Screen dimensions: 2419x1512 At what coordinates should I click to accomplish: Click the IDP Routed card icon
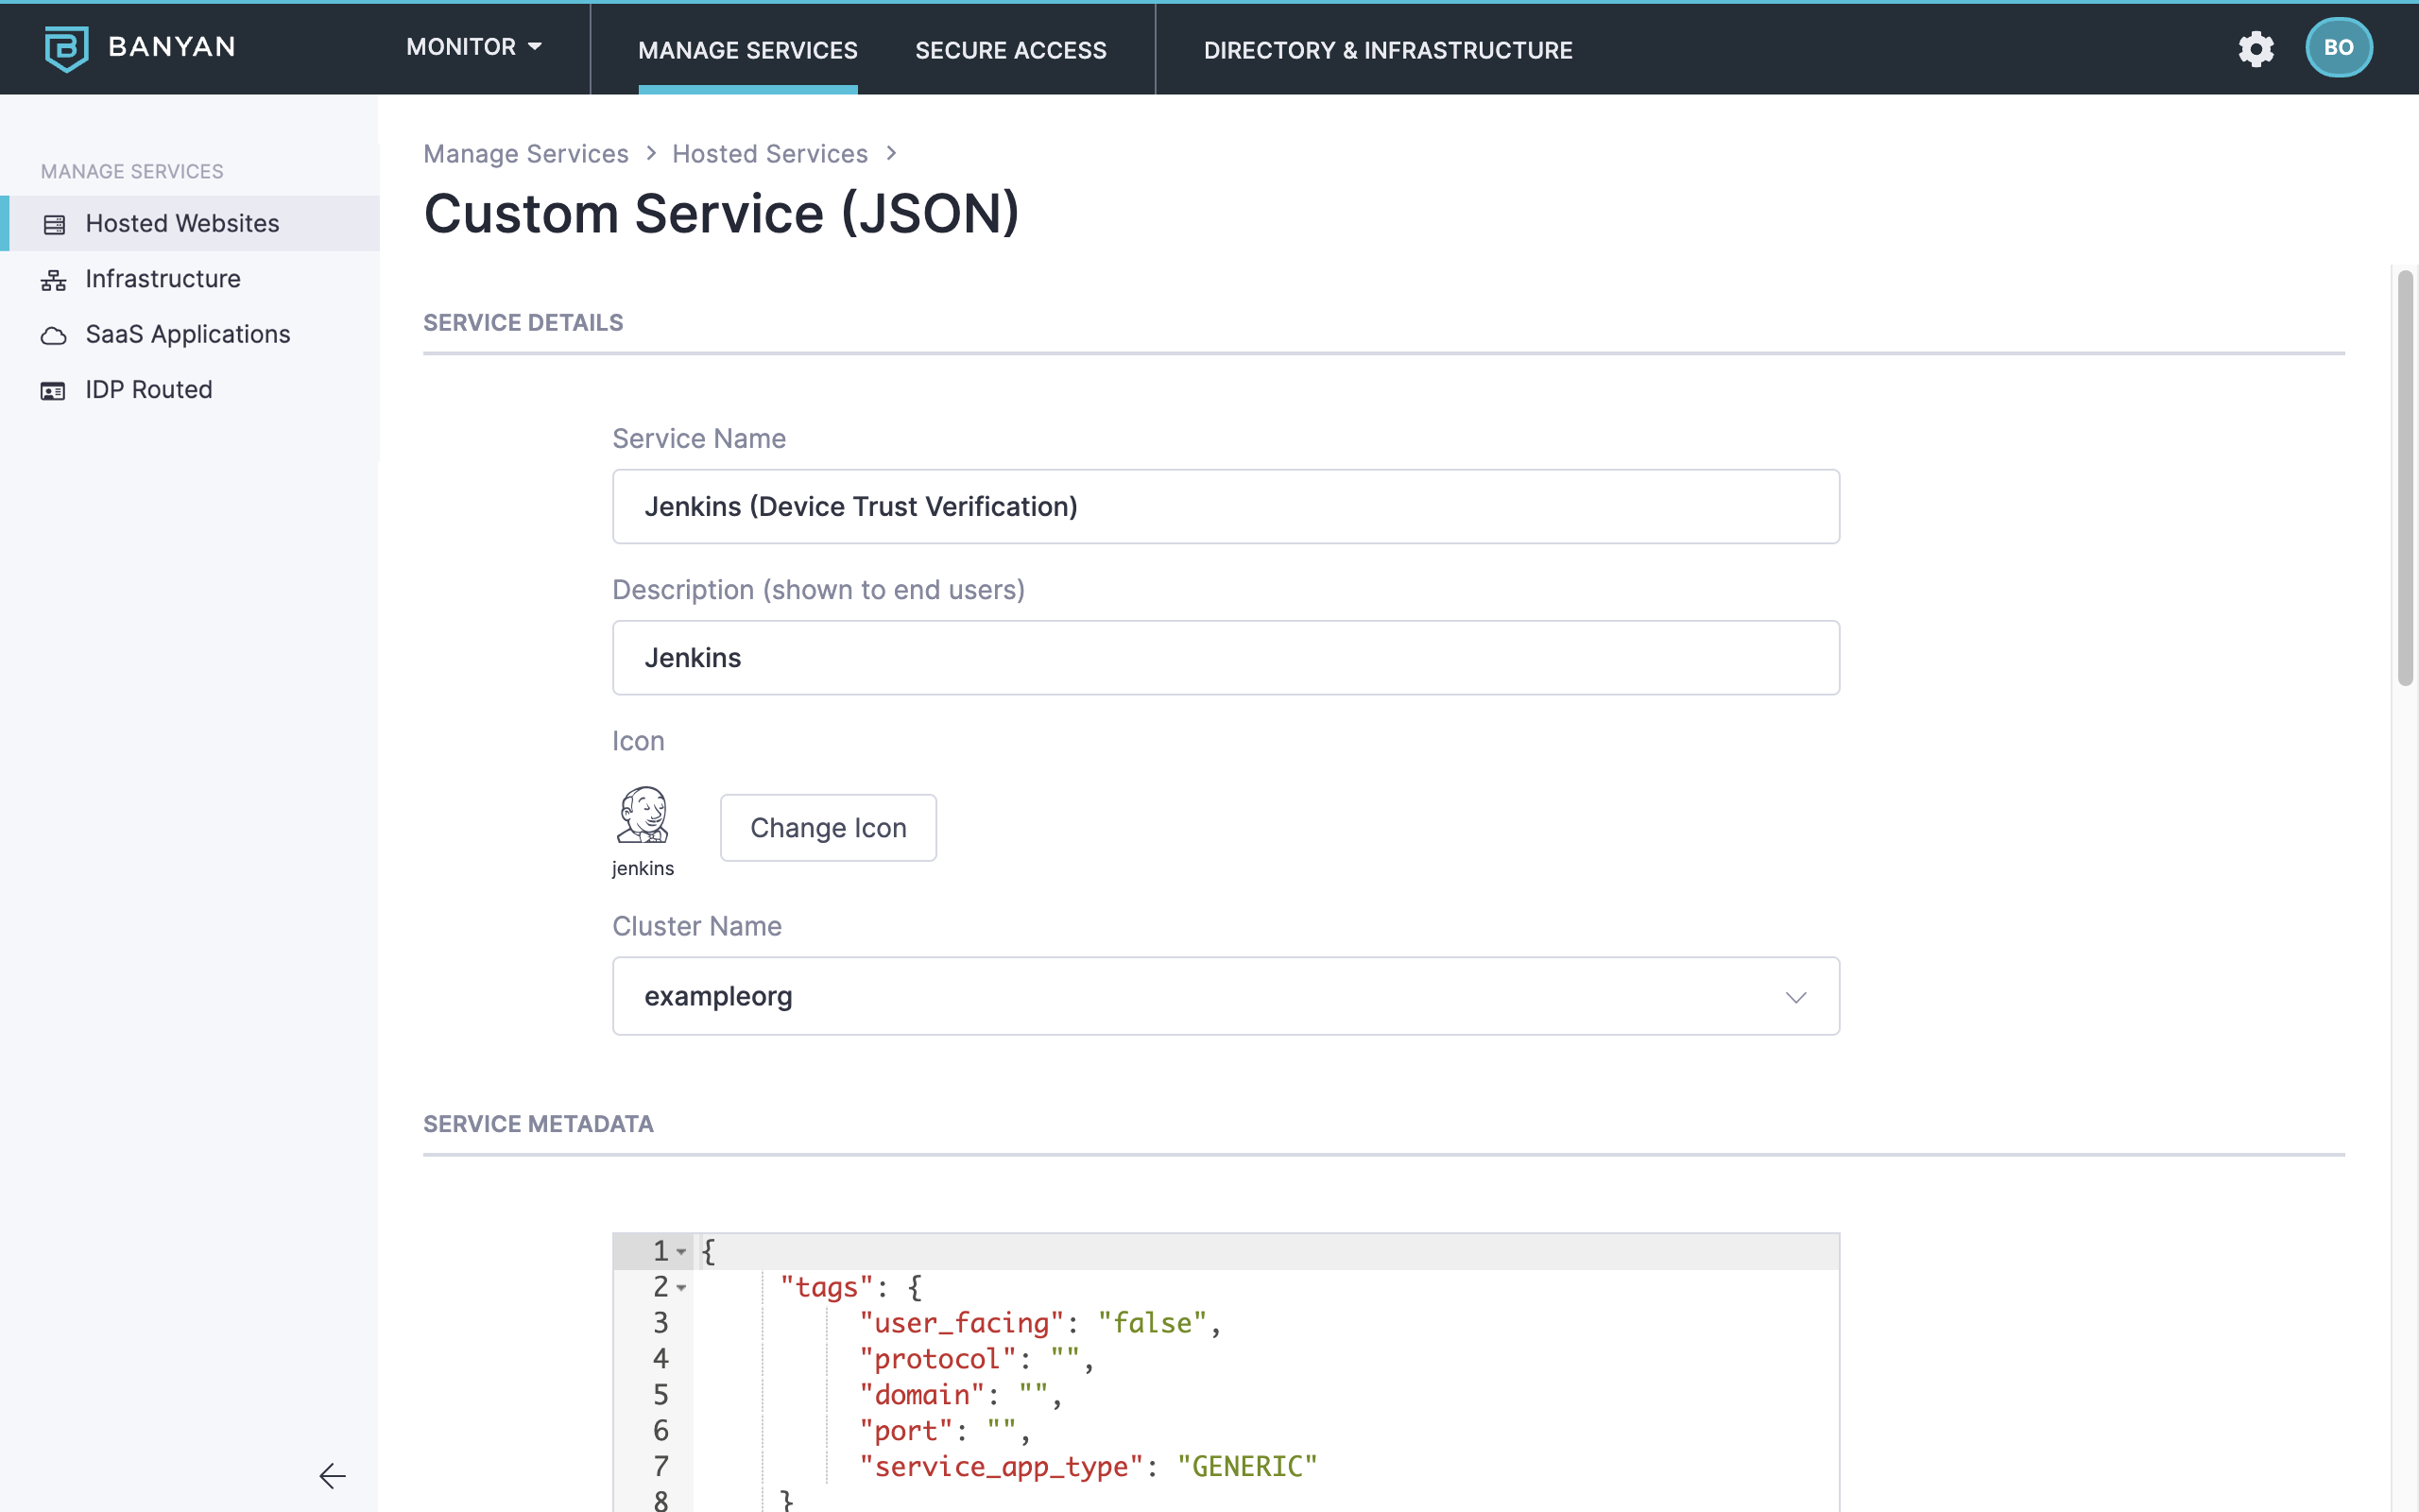pos(54,391)
